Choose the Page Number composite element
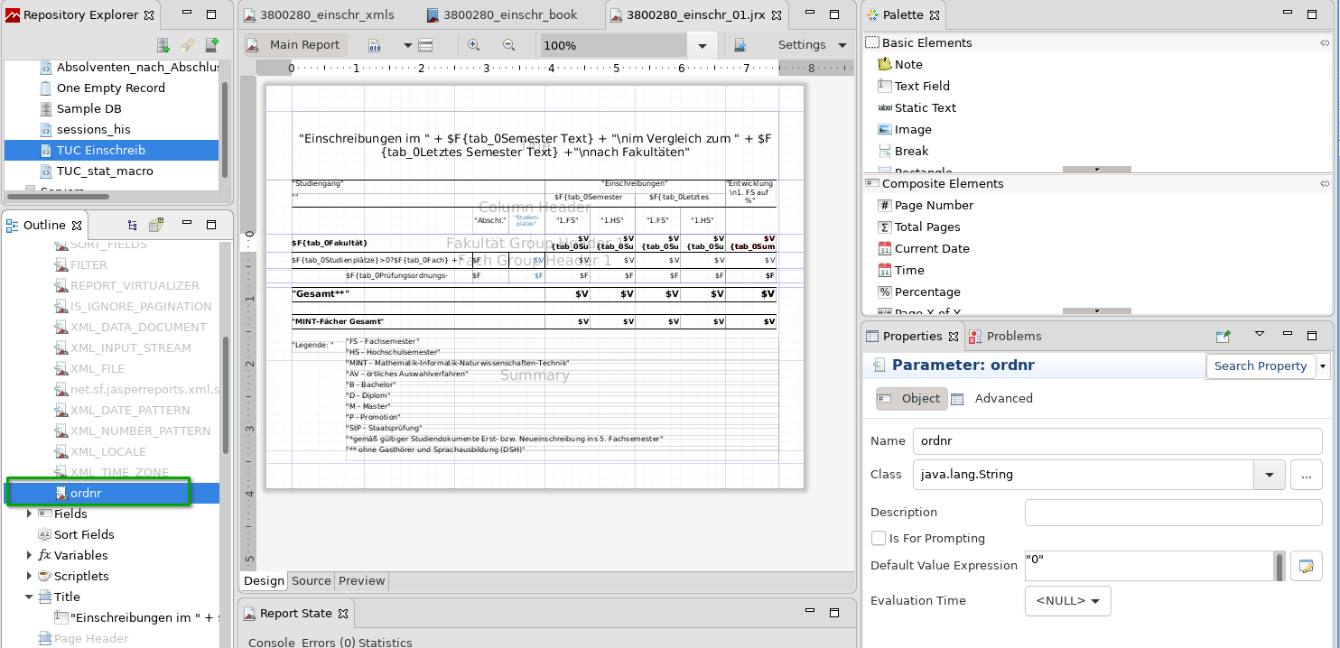1340x648 pixels. pyautogui.click(x=933, y=205)
